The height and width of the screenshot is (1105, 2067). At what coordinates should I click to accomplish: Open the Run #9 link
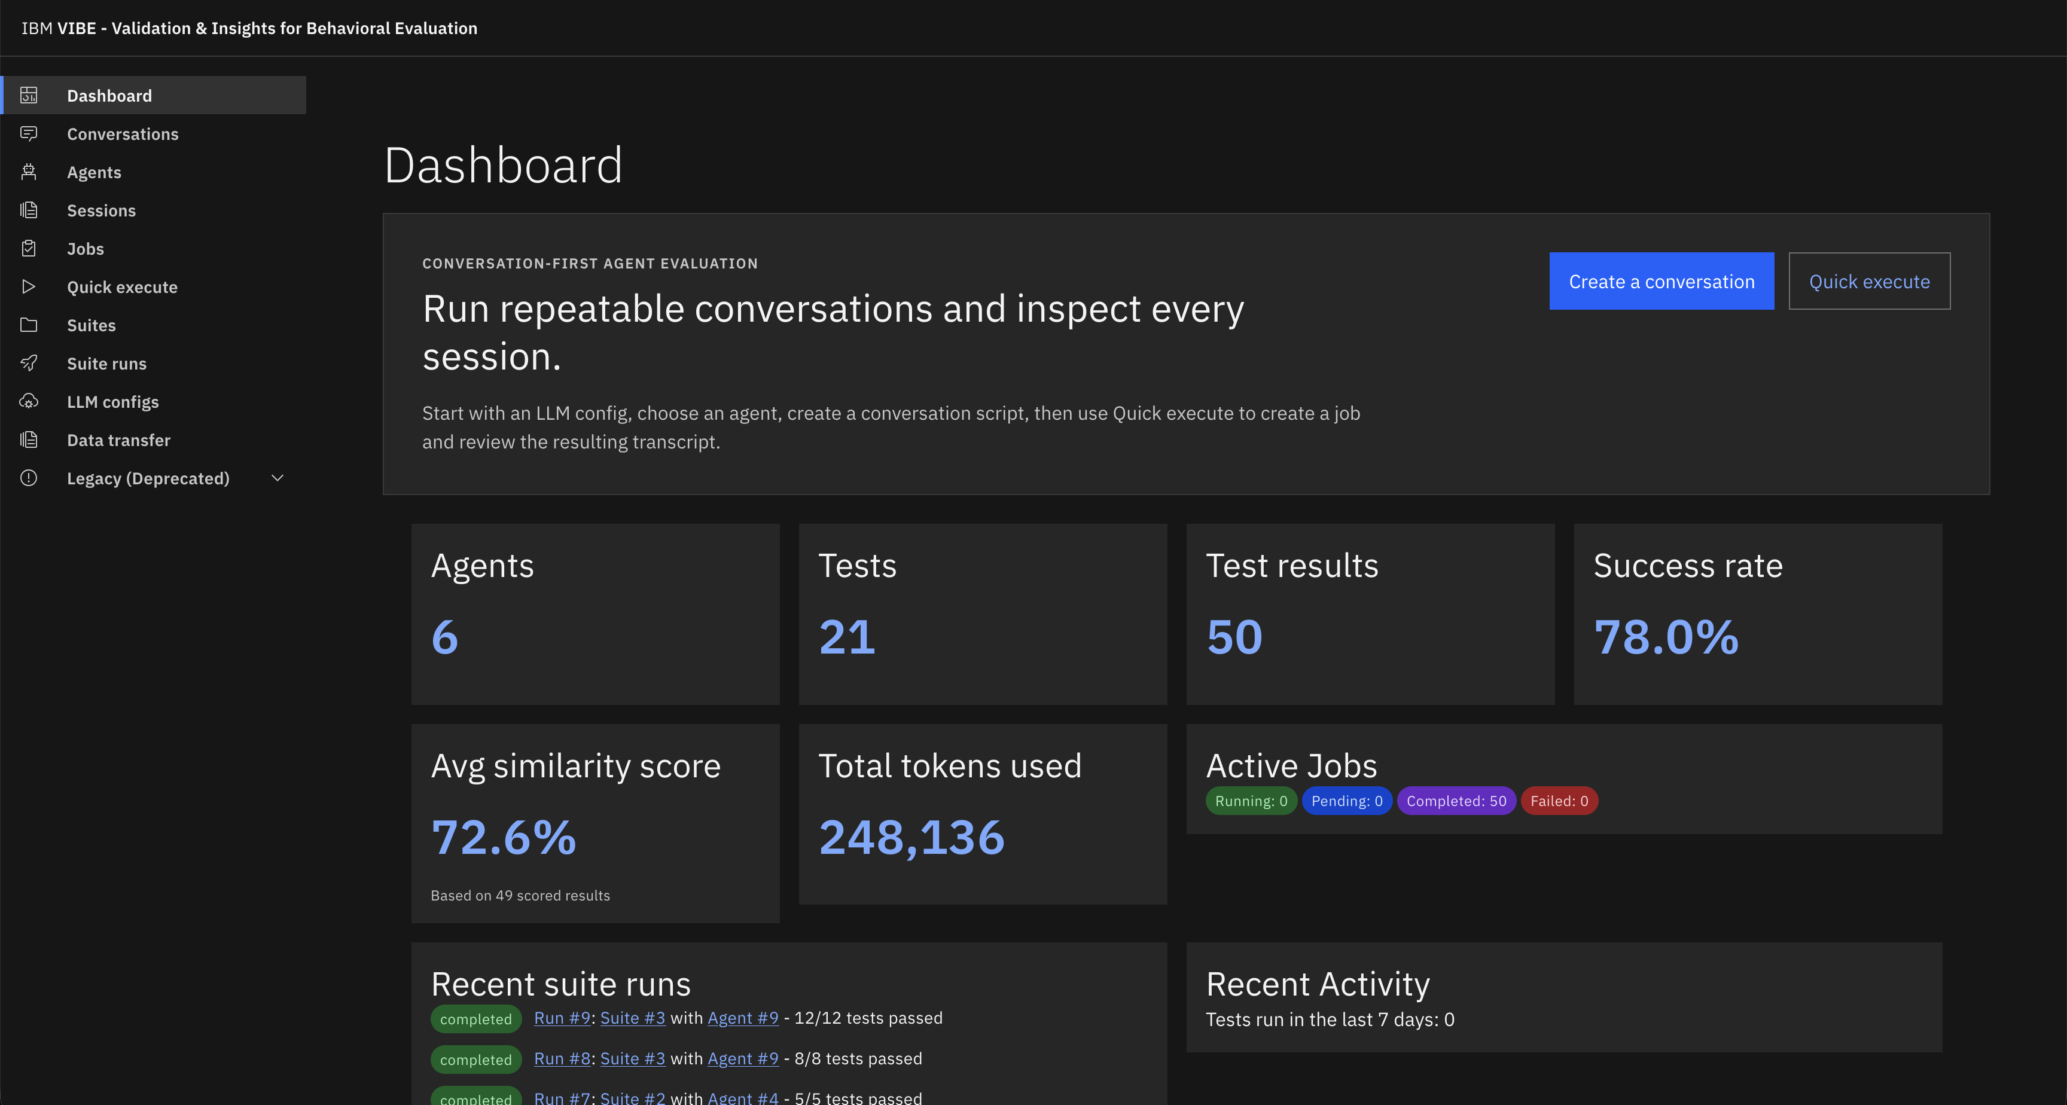pos(562,1018)
